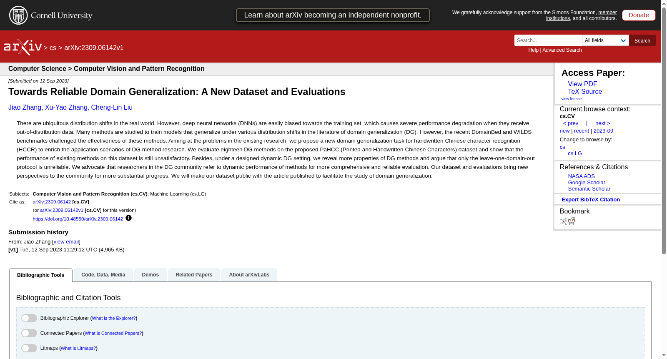Switch to the Related Papers tab

pos(194,275)
